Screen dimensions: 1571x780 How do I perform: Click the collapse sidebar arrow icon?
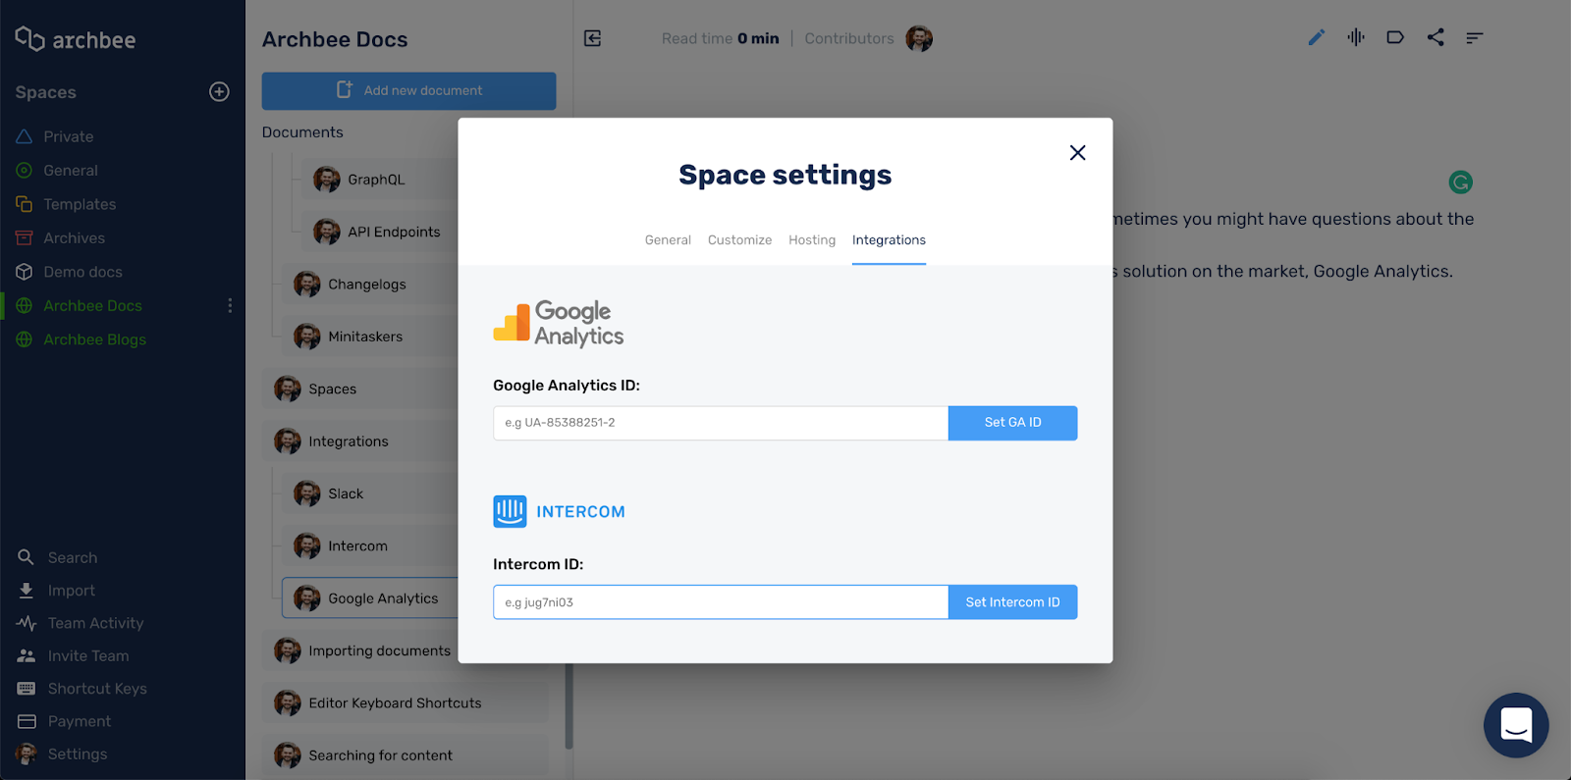click(592, 38)
